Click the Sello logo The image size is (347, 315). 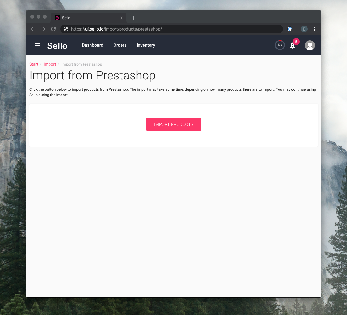(x=57, y=46)
